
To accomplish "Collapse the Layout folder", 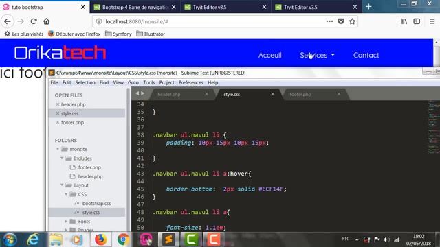I will (x=62, y=185).
